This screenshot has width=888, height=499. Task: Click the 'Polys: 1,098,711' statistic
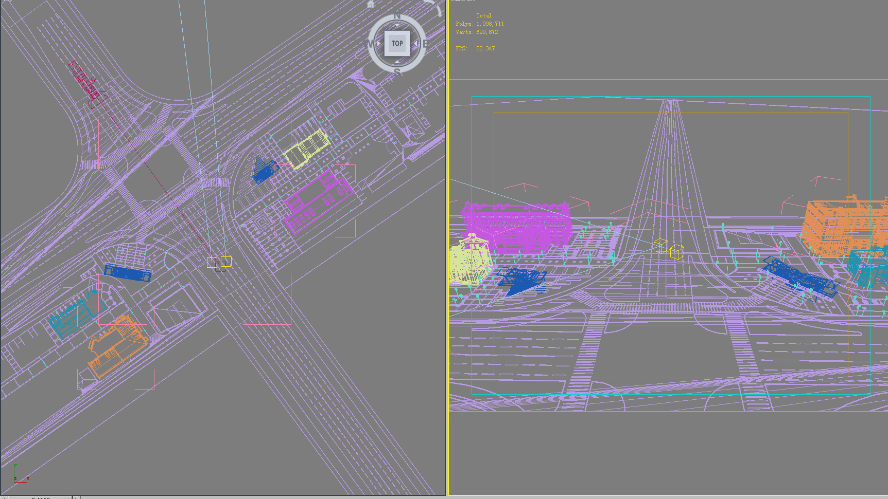point(480,24)
